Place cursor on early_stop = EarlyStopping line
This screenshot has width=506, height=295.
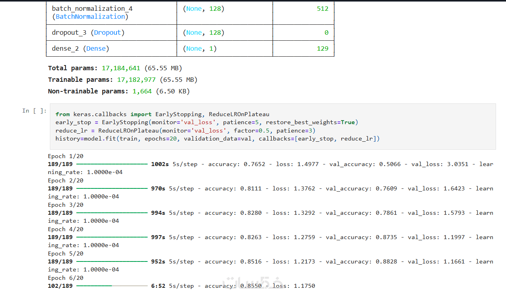[x=207, y=122]
